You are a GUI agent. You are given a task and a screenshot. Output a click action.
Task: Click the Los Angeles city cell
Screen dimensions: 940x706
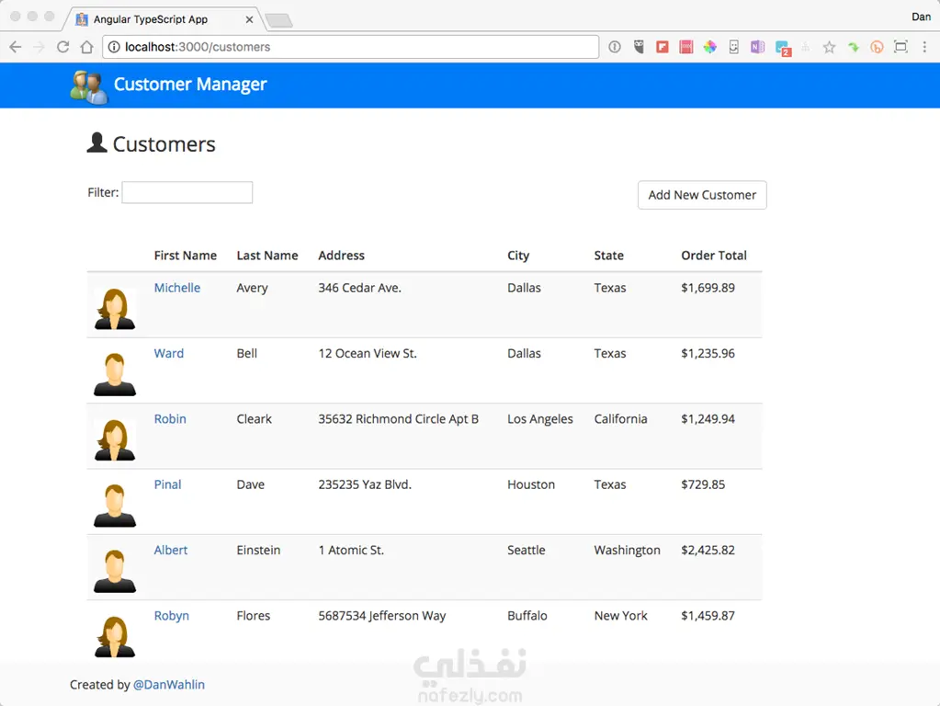point(540,419)
